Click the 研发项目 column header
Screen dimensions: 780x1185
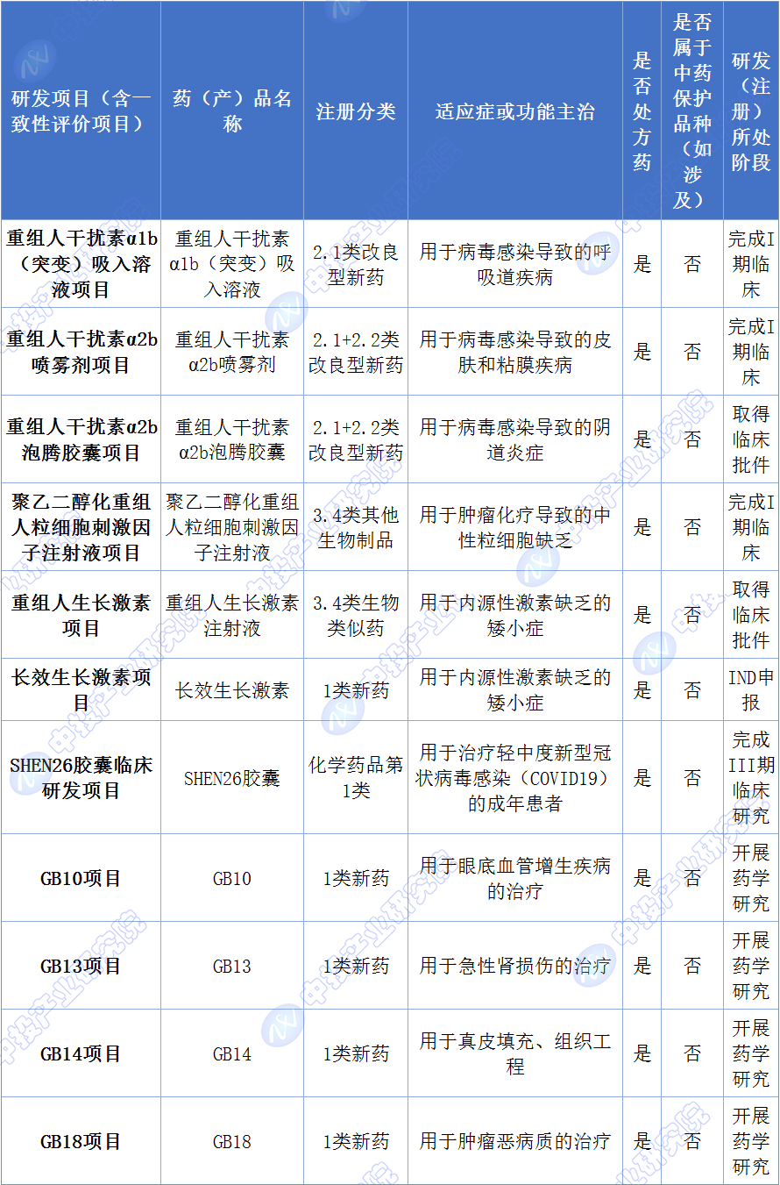click(x=81, y=111)
